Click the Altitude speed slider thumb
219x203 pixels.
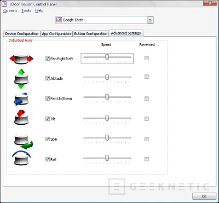pos(107,77)
